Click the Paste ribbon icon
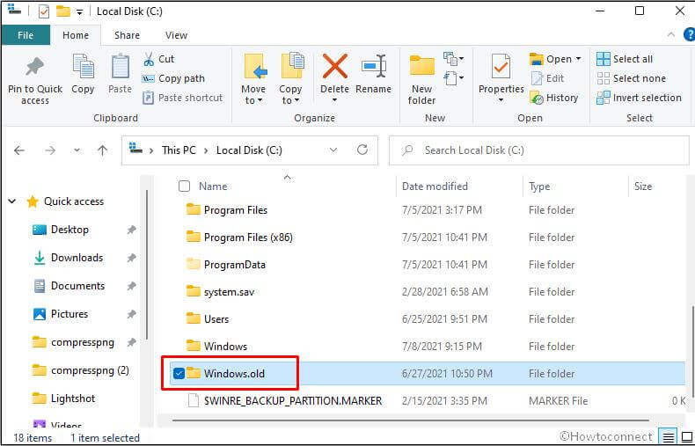This screenshot has height=446, width=695. (x=121, y=67)
